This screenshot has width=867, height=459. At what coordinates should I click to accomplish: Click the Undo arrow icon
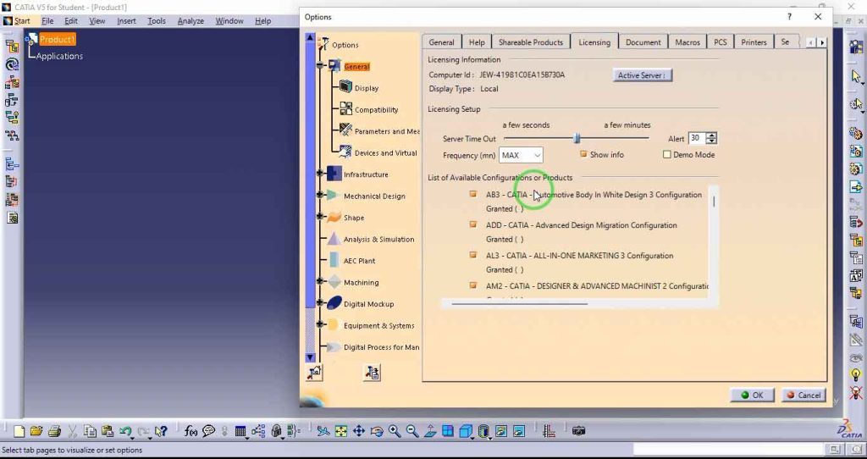(x=125, y=431)
